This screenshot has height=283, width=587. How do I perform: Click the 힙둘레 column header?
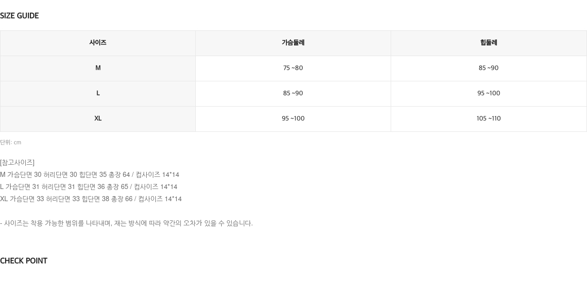488,43
